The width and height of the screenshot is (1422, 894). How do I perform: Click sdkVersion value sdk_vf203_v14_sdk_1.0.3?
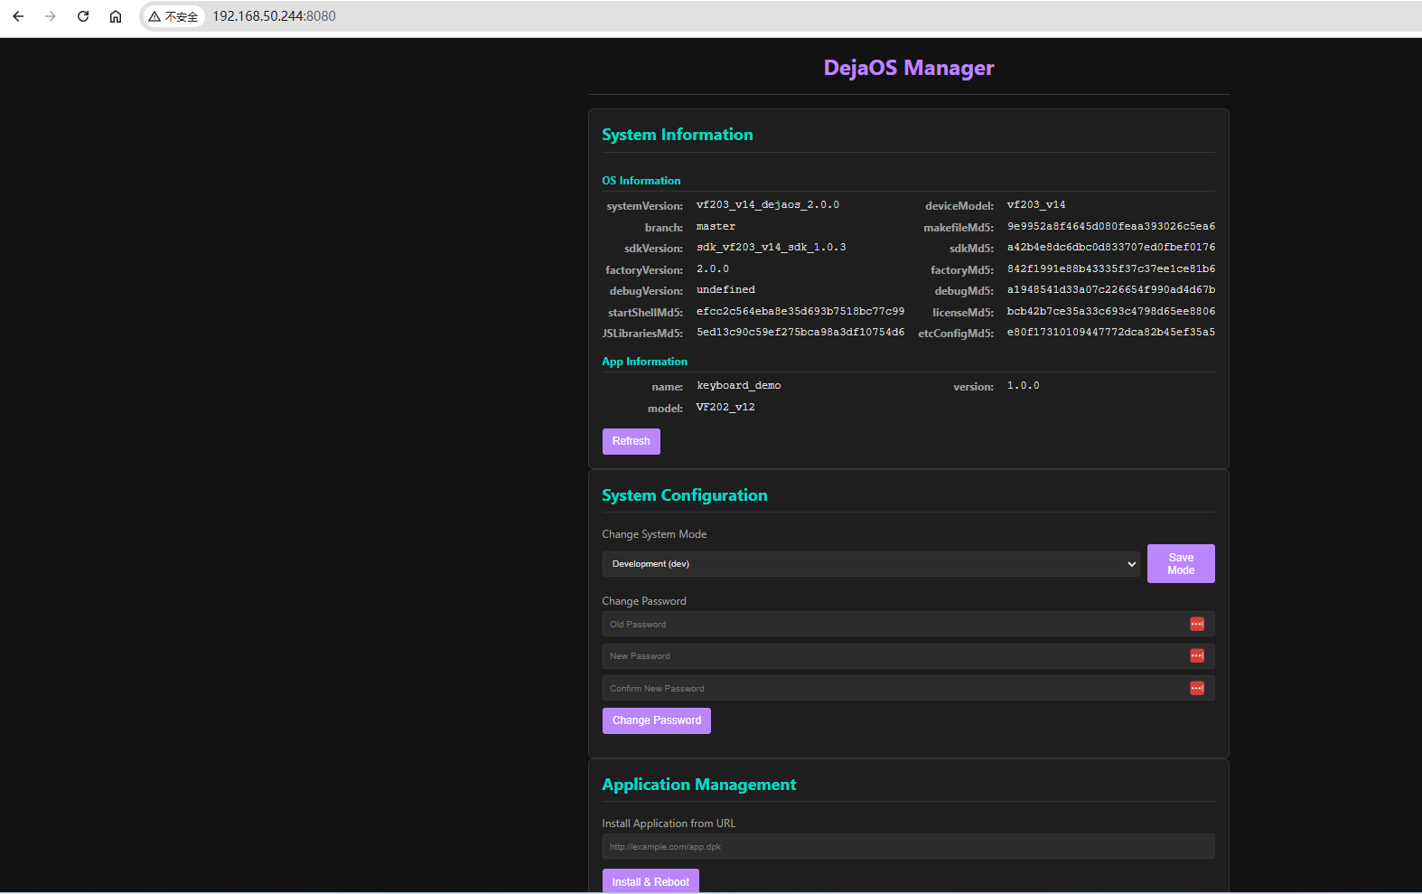point(772,248)
